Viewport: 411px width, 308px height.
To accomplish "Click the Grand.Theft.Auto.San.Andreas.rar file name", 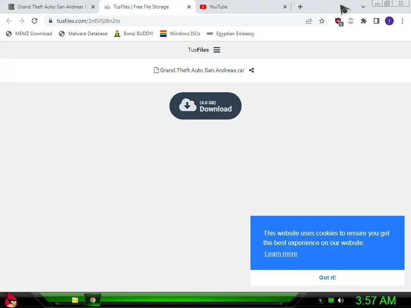I will pos(202,70).
